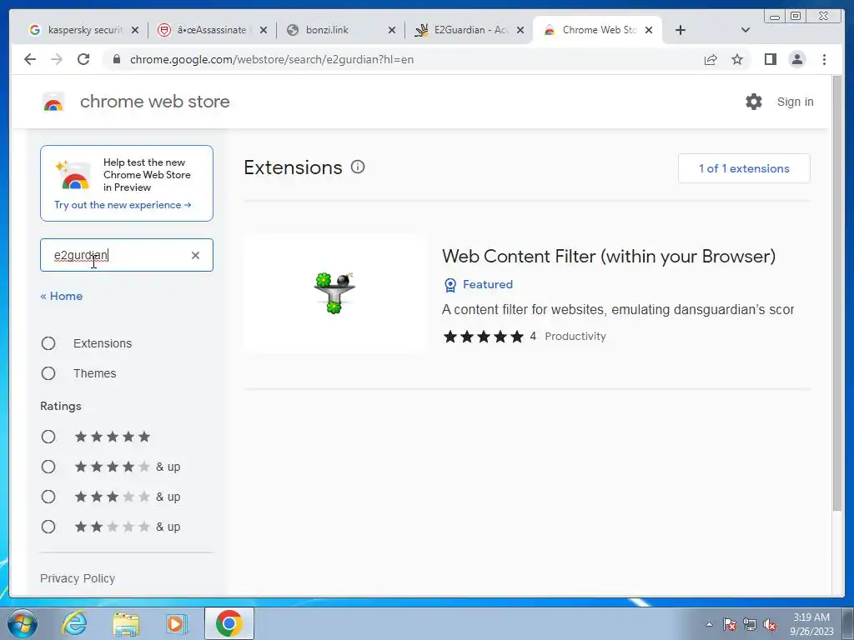Open the Windows Start menu
The image size is (854, 640).
pyautogui.click(x=23, y=623)
